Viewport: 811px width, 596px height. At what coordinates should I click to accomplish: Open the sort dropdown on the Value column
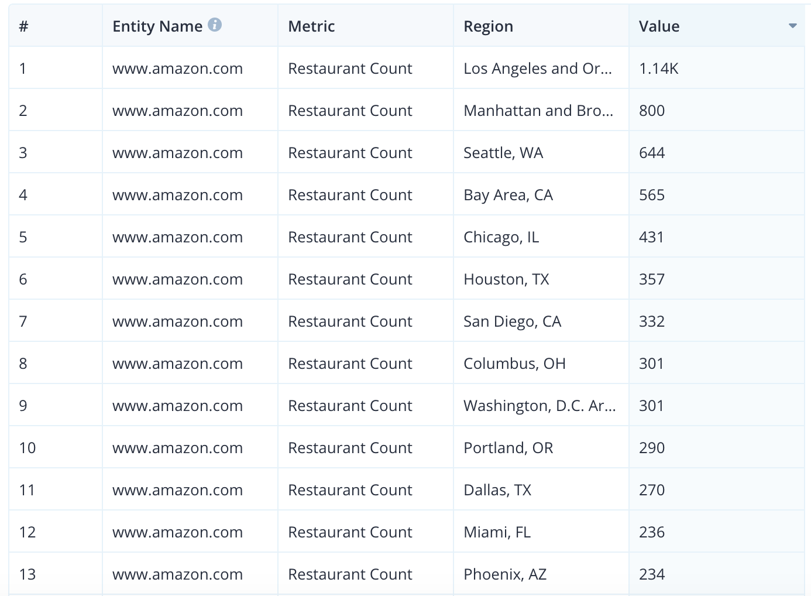tap(793, 26)
